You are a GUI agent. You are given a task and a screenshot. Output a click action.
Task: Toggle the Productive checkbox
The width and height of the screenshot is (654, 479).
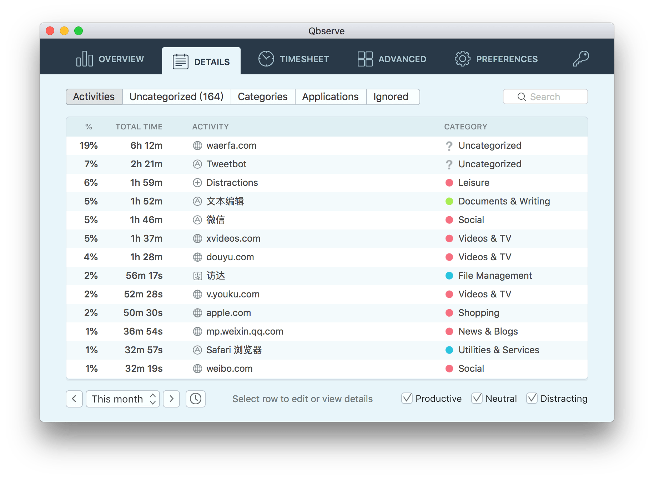[407, 398]
